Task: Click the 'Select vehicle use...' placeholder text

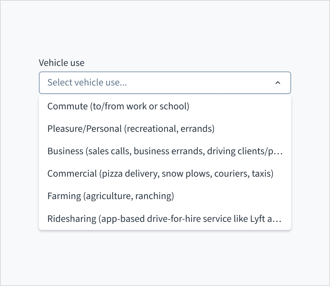Action: point(87,83)
